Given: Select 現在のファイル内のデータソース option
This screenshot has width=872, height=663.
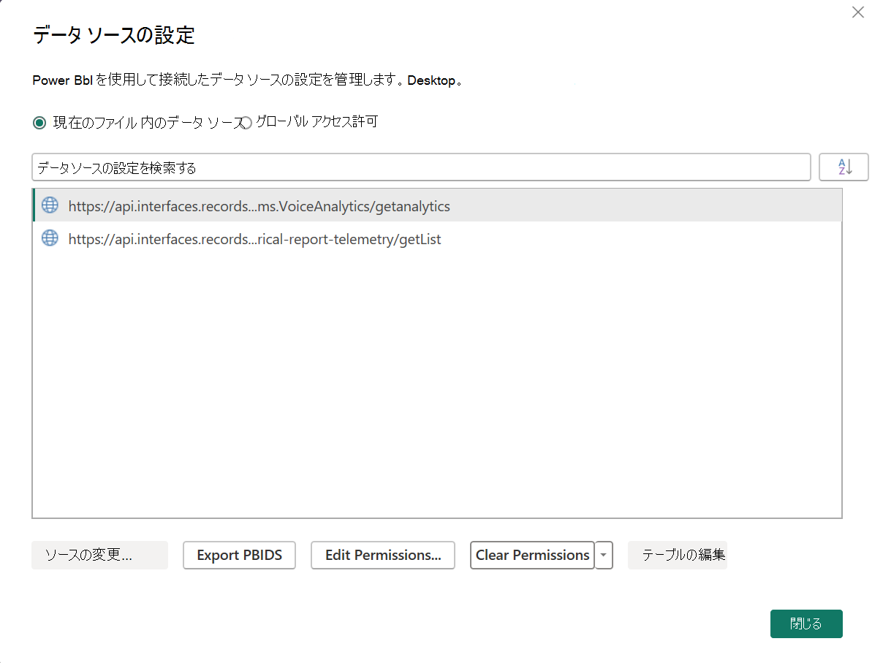Looking at the screenshot, I should (39, 122).
